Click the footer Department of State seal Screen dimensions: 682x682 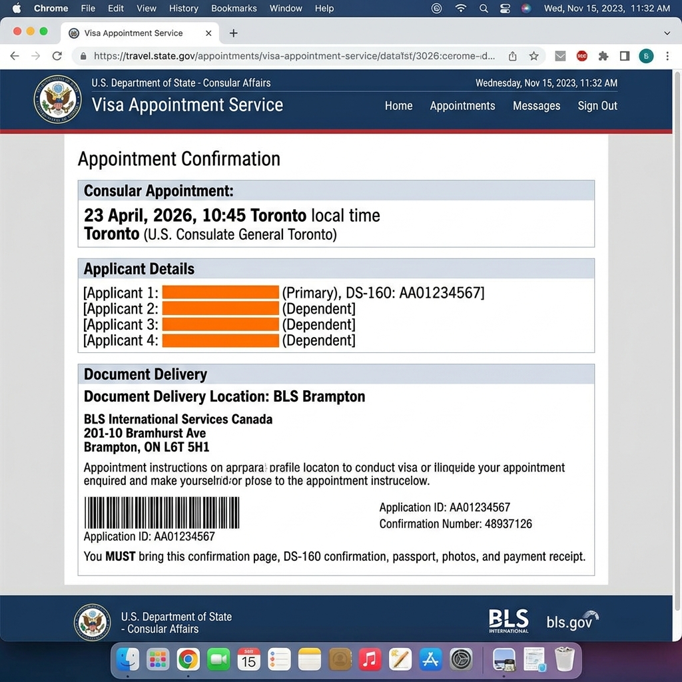tap(92, 622)
